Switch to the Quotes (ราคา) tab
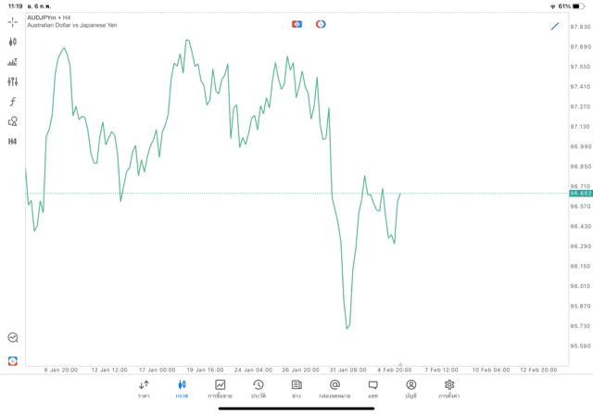593x414 pixels. (144, 388)
